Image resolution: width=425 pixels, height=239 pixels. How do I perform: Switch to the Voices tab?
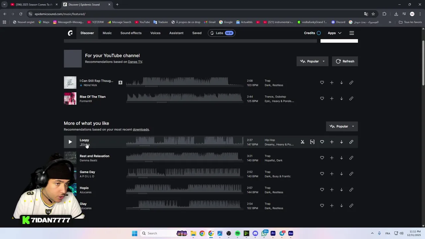click(155, 33)
